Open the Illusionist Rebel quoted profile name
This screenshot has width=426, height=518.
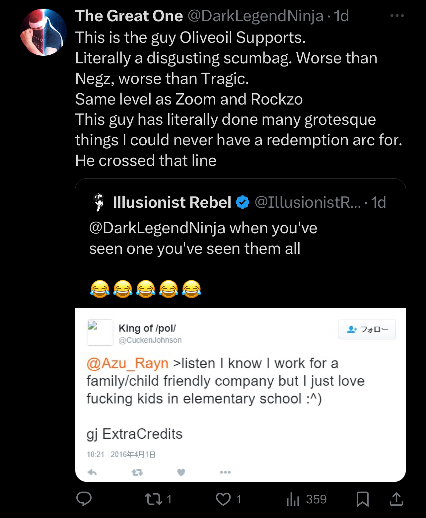click(x=172, y=202)
